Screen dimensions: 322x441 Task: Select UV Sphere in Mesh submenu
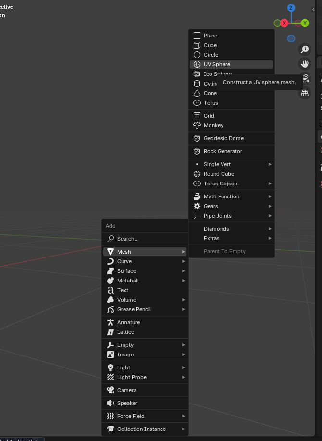click(x=231, y=64)
